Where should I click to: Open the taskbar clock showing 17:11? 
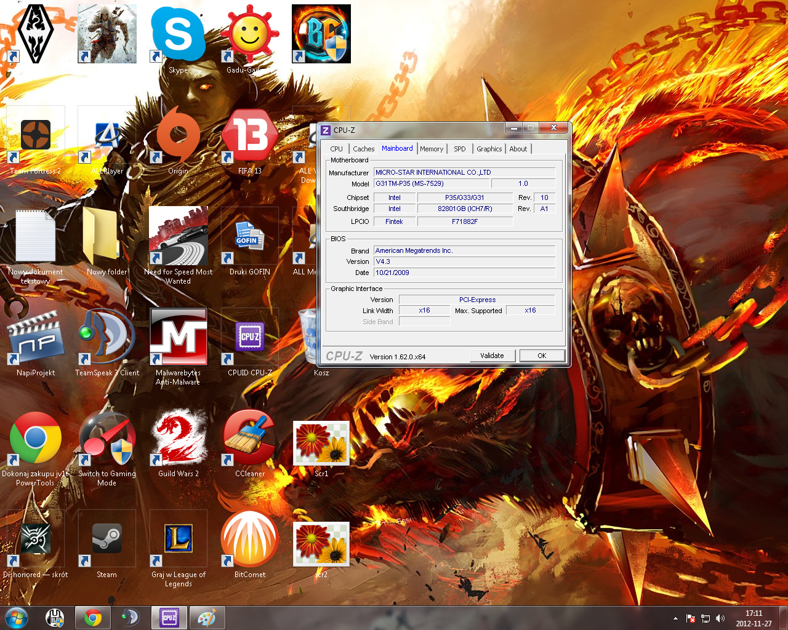tap(754, 618)
